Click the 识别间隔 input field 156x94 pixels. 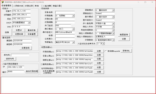(x=65, y=22)
